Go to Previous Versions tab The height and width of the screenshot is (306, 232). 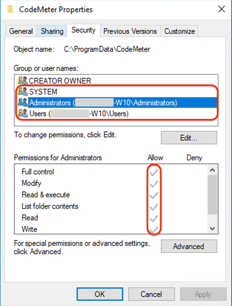click(130, 31)
